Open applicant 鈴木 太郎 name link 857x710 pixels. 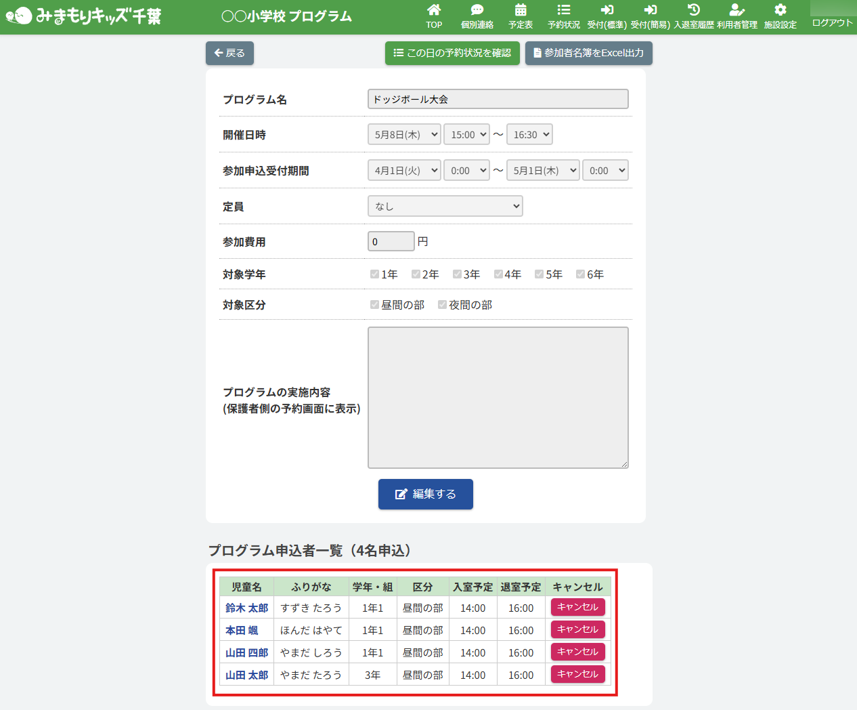point(246,608)
